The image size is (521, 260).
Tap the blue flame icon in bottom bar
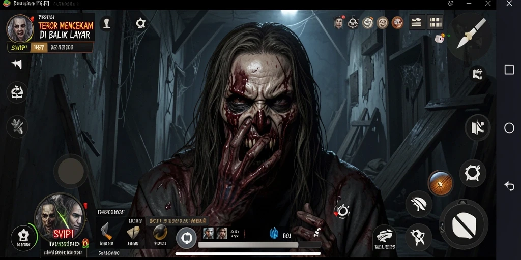click(x=274, y=233)
